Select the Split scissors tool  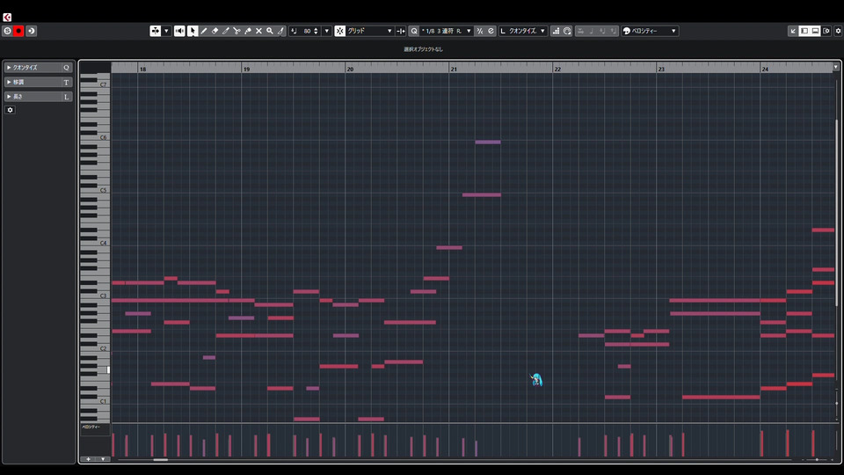pyautogui.click(x=236, y=32)
